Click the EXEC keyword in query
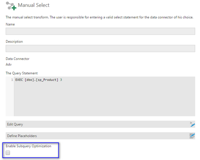Viewport: 200px width, 160px height. click(x=19, y=80)
